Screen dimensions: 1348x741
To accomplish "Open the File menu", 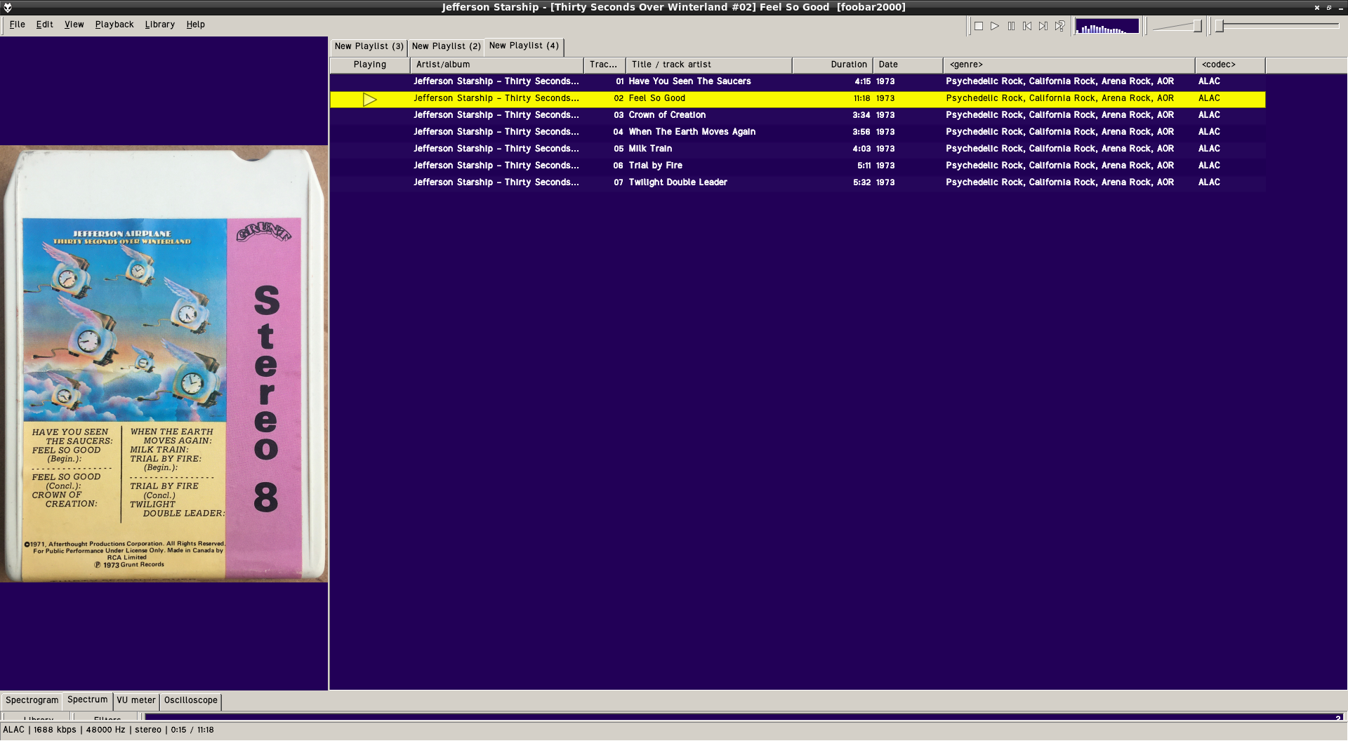I will 18,25.
